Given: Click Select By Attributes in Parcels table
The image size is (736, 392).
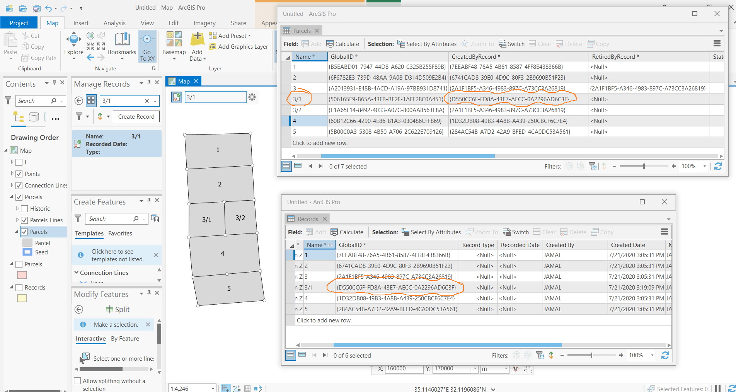Looking at the screenshot, I should click(x=427, y=44).
